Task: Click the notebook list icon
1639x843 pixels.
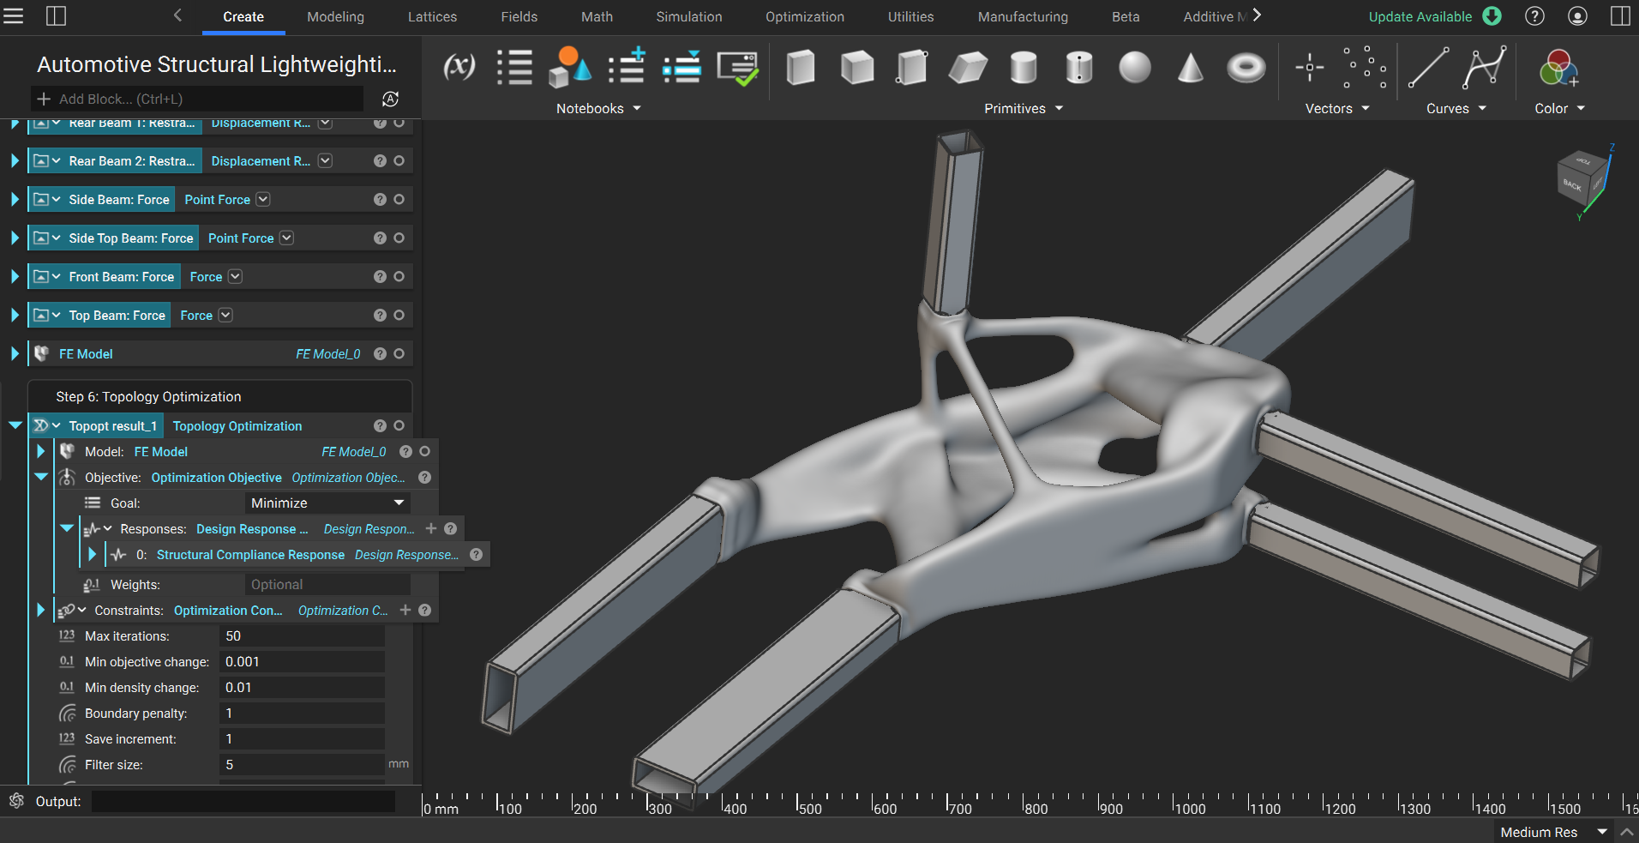Action: 514,67
